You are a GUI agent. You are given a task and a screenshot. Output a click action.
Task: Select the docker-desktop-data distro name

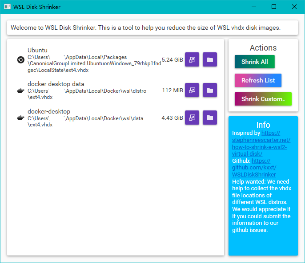tap(56, 84)
